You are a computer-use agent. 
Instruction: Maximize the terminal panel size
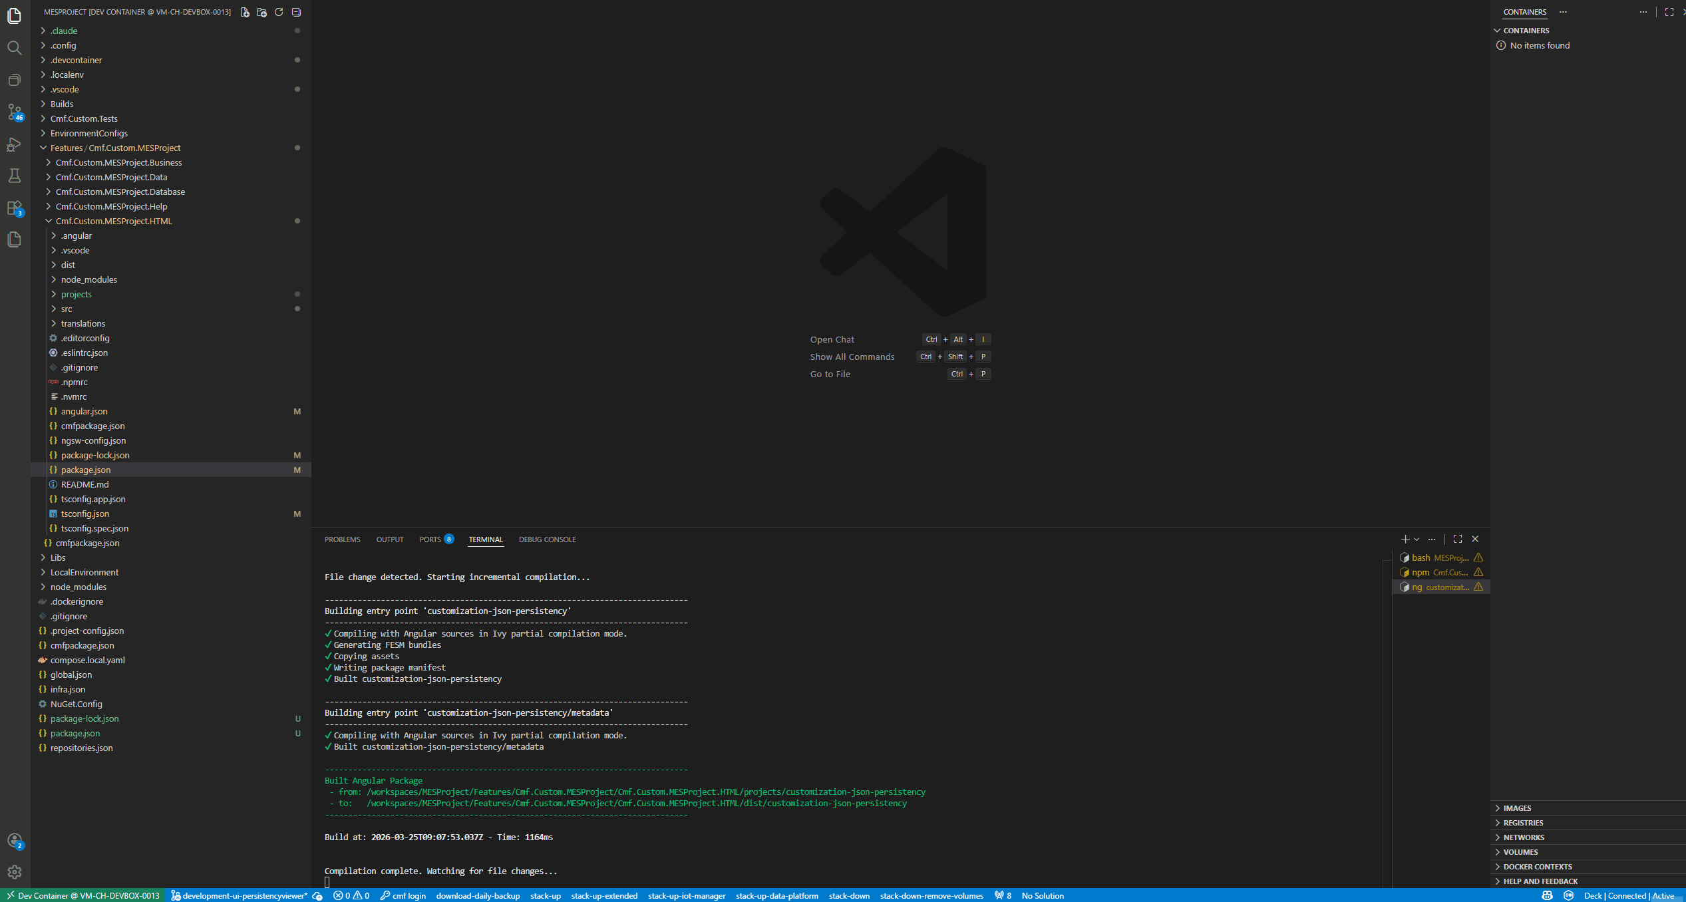pos(1457,539)
